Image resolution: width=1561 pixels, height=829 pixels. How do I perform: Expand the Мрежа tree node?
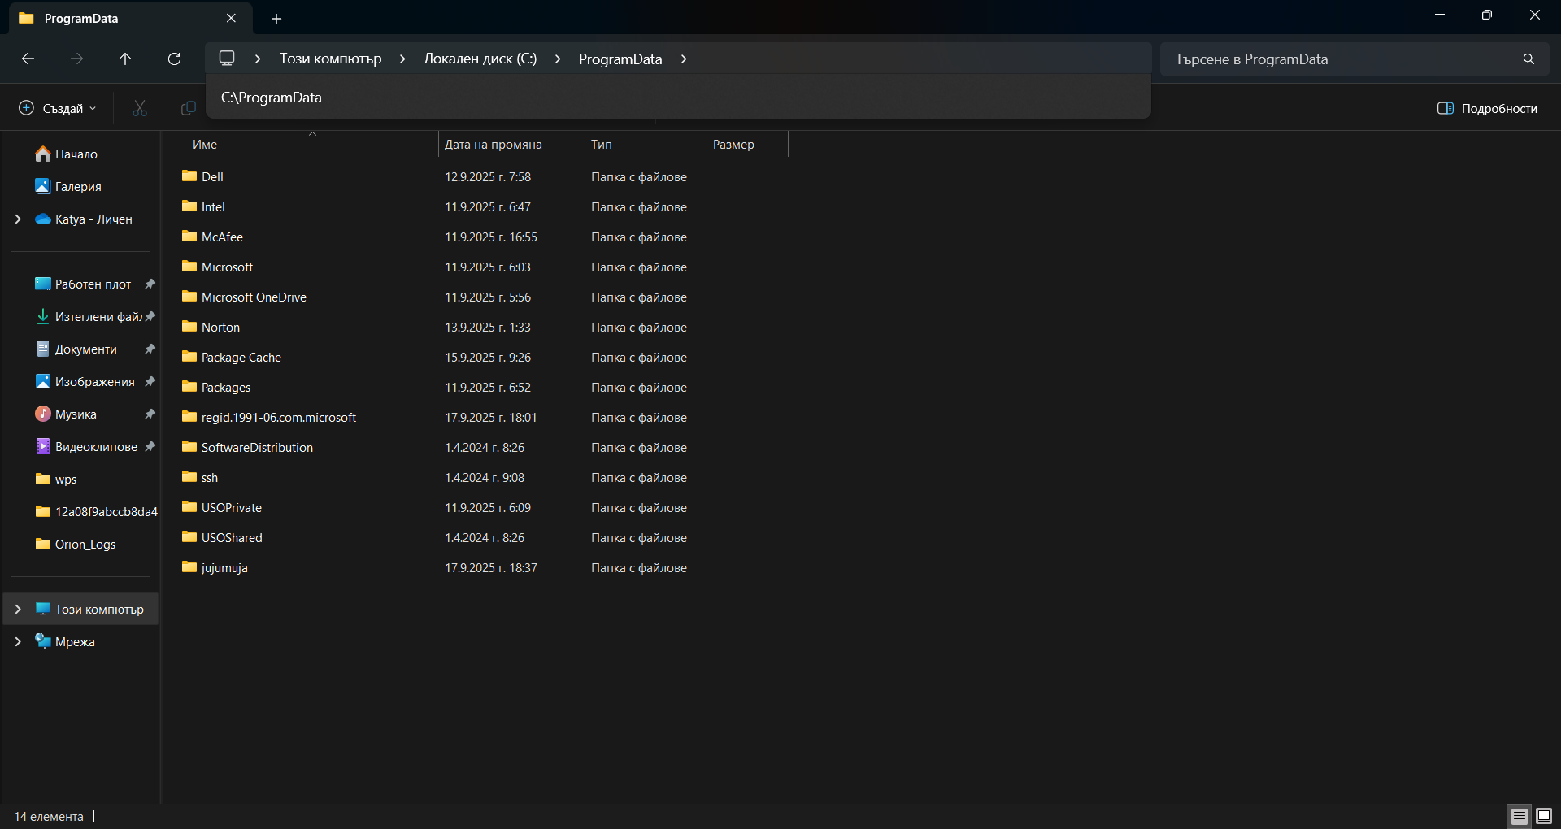[18, 641]
